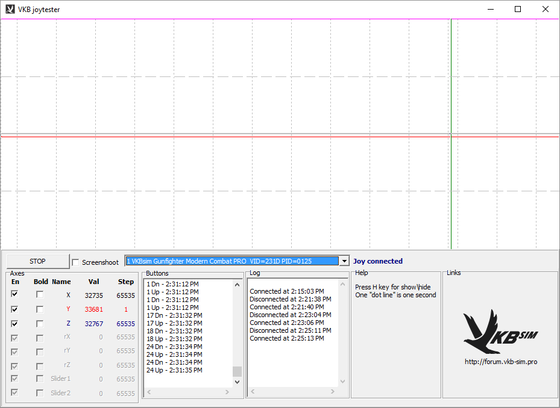Check the Bold box for Z axis
The image size is (560, 408).
pyautogui.click(x=40, y=324)
